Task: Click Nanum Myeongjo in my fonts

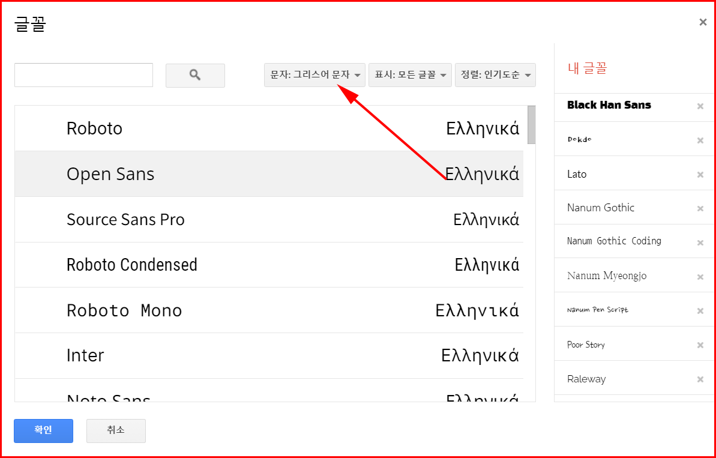Action: (606, 276)
